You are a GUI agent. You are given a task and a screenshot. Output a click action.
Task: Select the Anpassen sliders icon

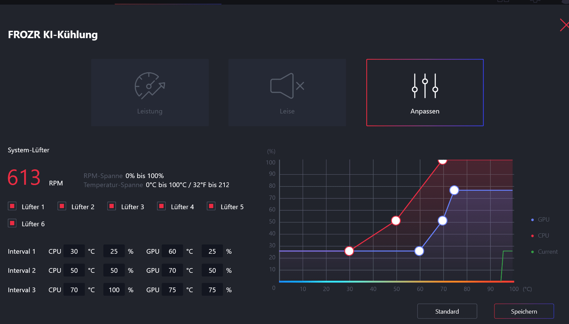(x=425, y=86)
